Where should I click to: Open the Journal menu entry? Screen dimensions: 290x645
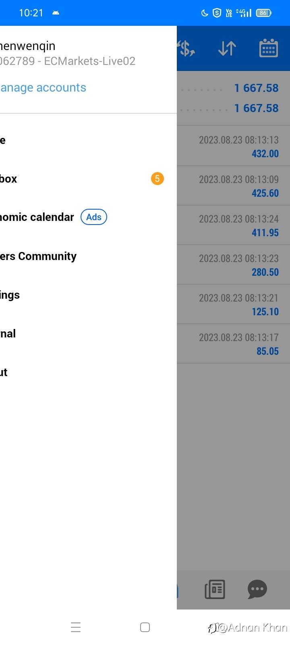(8, 334)
